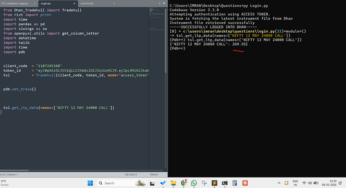346x188 pixels.
Task: Open the orange app icon on taskbar
Action: (x=245, y=183)
